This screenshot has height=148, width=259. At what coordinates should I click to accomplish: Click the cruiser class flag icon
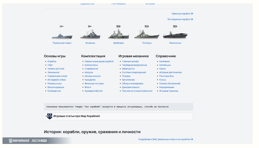[x=118, y=26]
